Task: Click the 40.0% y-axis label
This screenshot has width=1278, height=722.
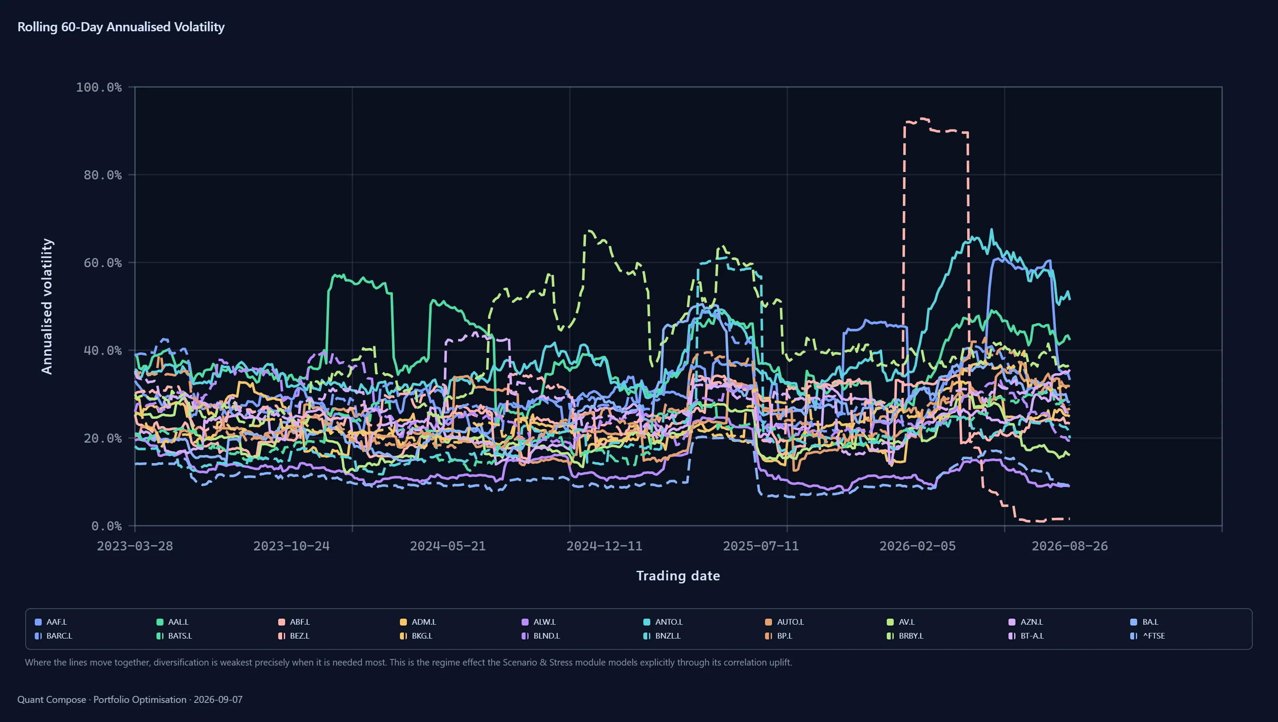Action: (103, 351)
